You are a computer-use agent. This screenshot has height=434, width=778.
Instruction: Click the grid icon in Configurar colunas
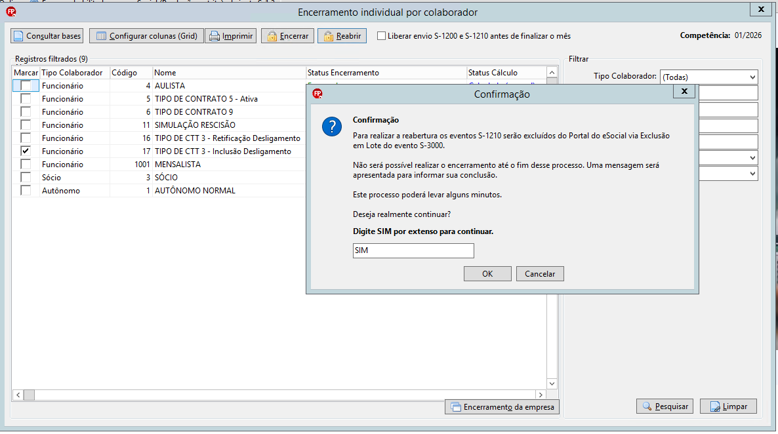point(101,36)
